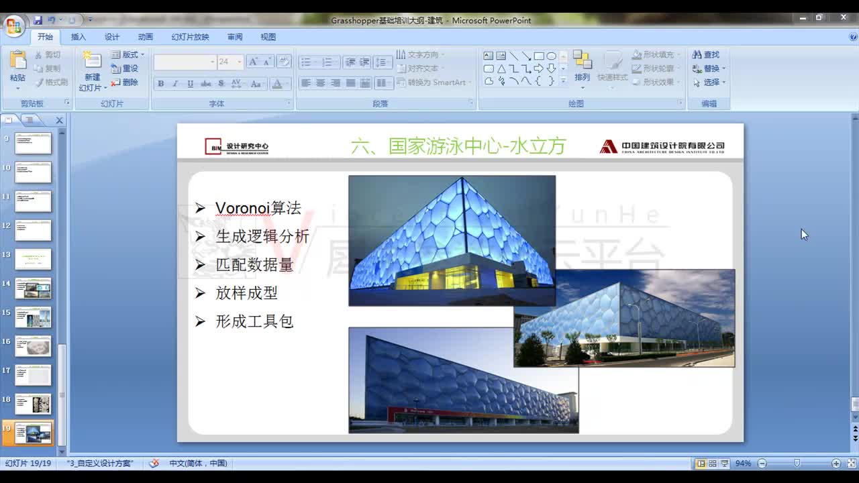The image size is (859, 483).
Task: Click the zoom slider handle
Action: [797, 464]
